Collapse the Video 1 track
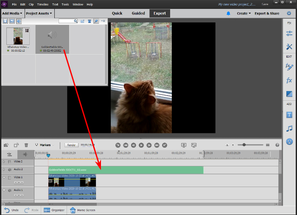Image resolution: width=297 pixels, height=215 pixels. [4, 178]
